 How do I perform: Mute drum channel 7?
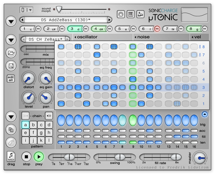coord(181,29)
